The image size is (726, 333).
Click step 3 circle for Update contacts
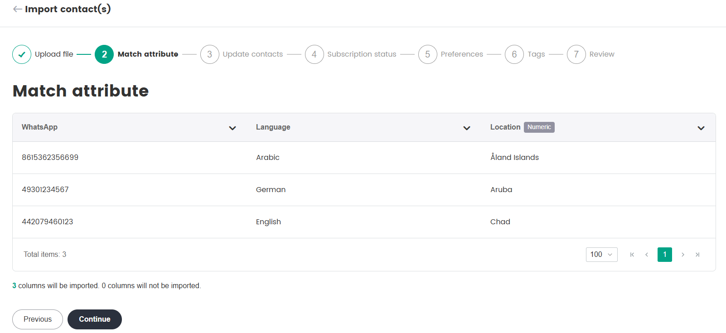209,54
